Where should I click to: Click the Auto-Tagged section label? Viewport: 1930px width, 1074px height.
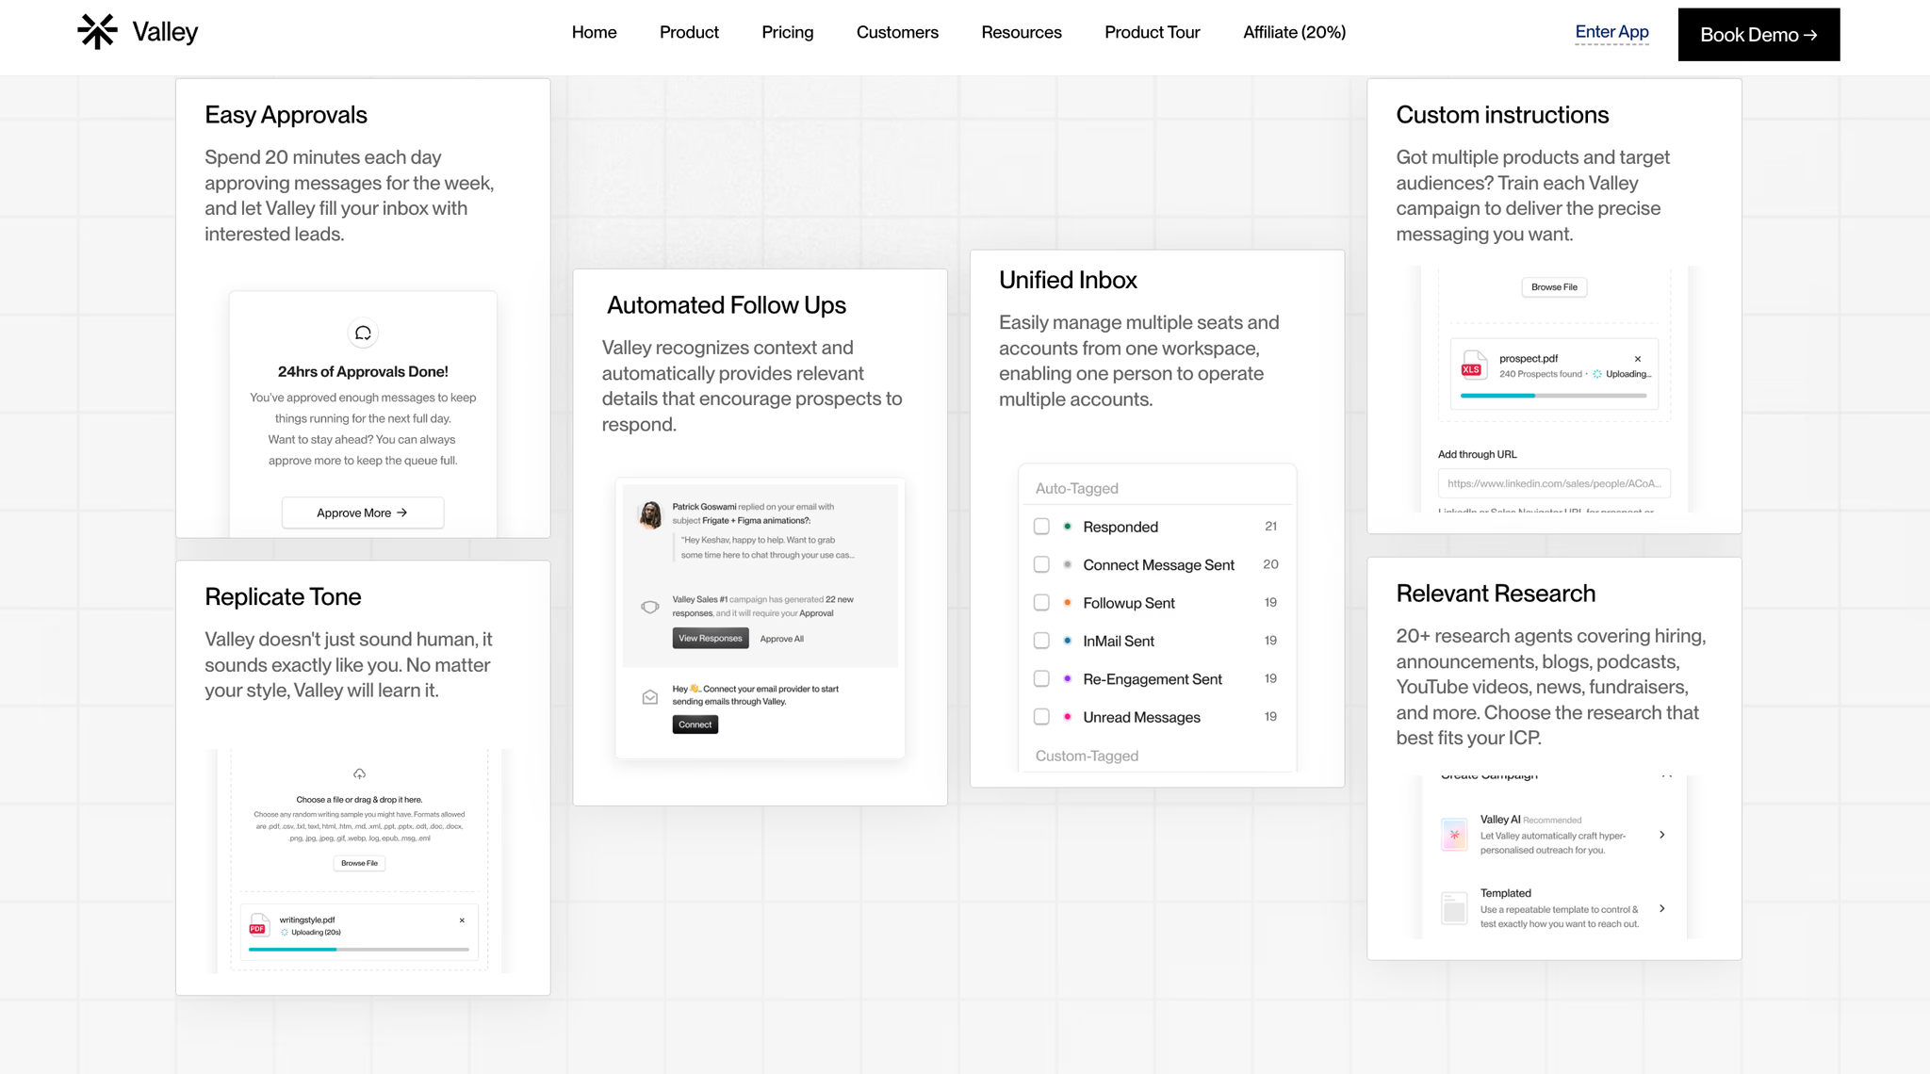click(x=1077, y=488)
